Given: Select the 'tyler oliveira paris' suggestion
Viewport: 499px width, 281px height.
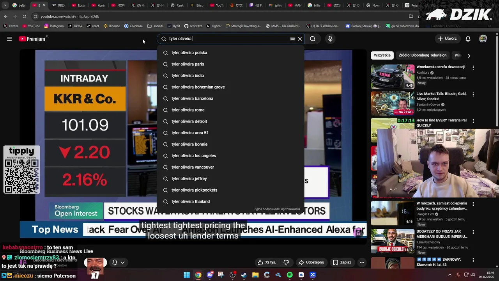Looking at the screenshot, I should [230, 64].
